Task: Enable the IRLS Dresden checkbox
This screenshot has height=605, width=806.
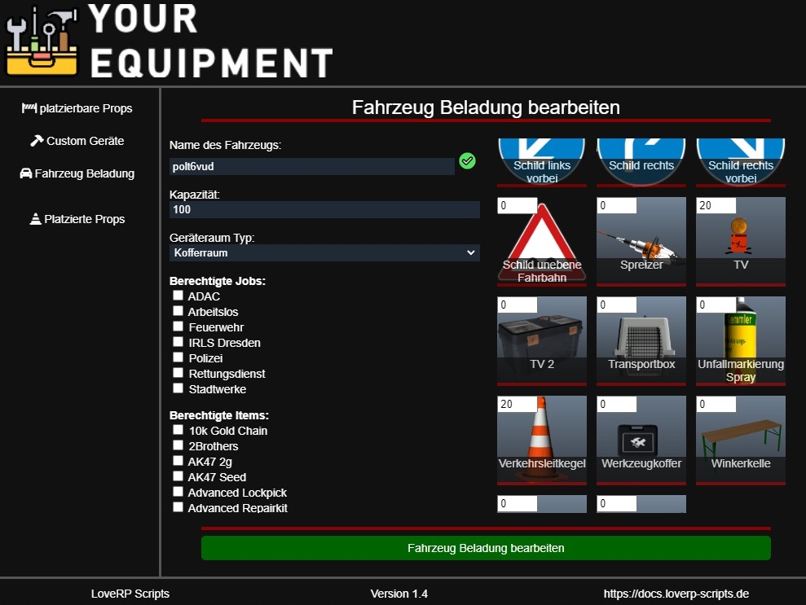Action: [x=178, y=341]
